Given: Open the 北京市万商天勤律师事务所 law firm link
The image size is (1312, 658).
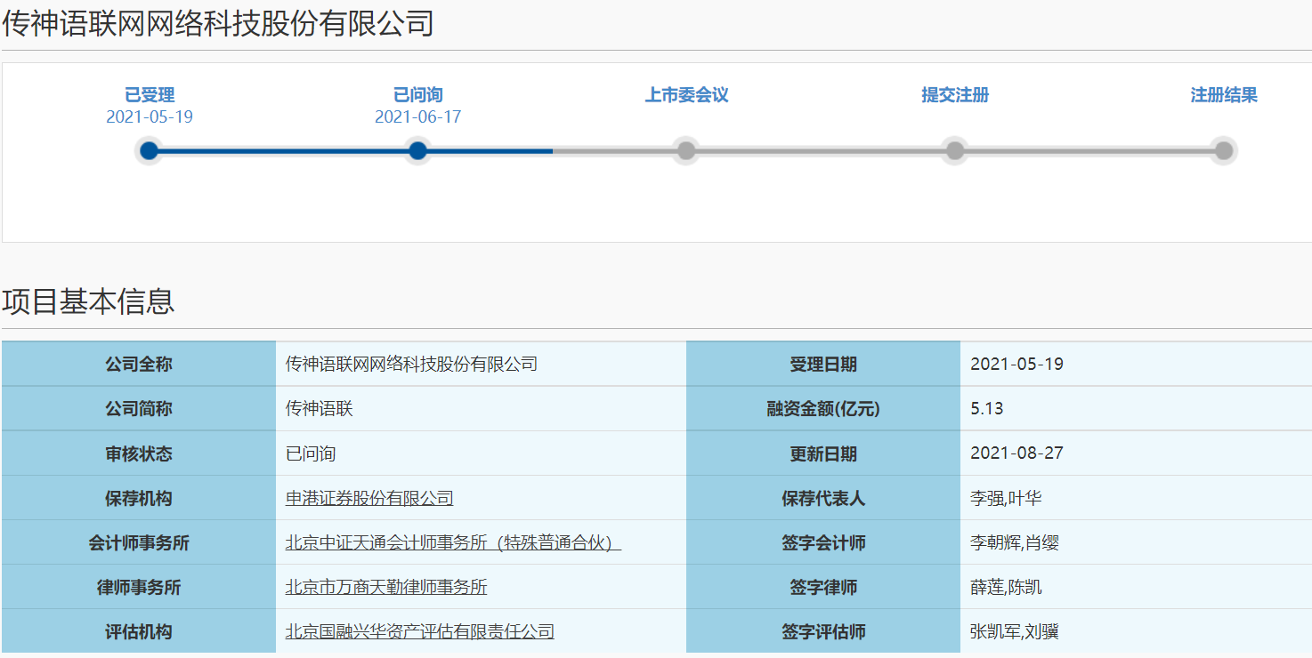Looking at the screenshot, I should tap(386, 587).
